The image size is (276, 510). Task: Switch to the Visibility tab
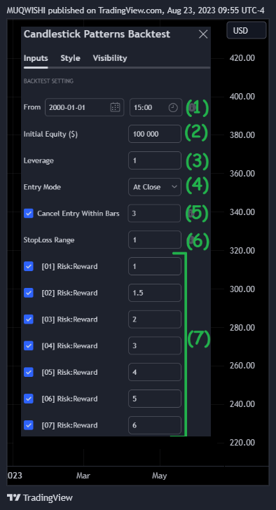click(110, 58)
